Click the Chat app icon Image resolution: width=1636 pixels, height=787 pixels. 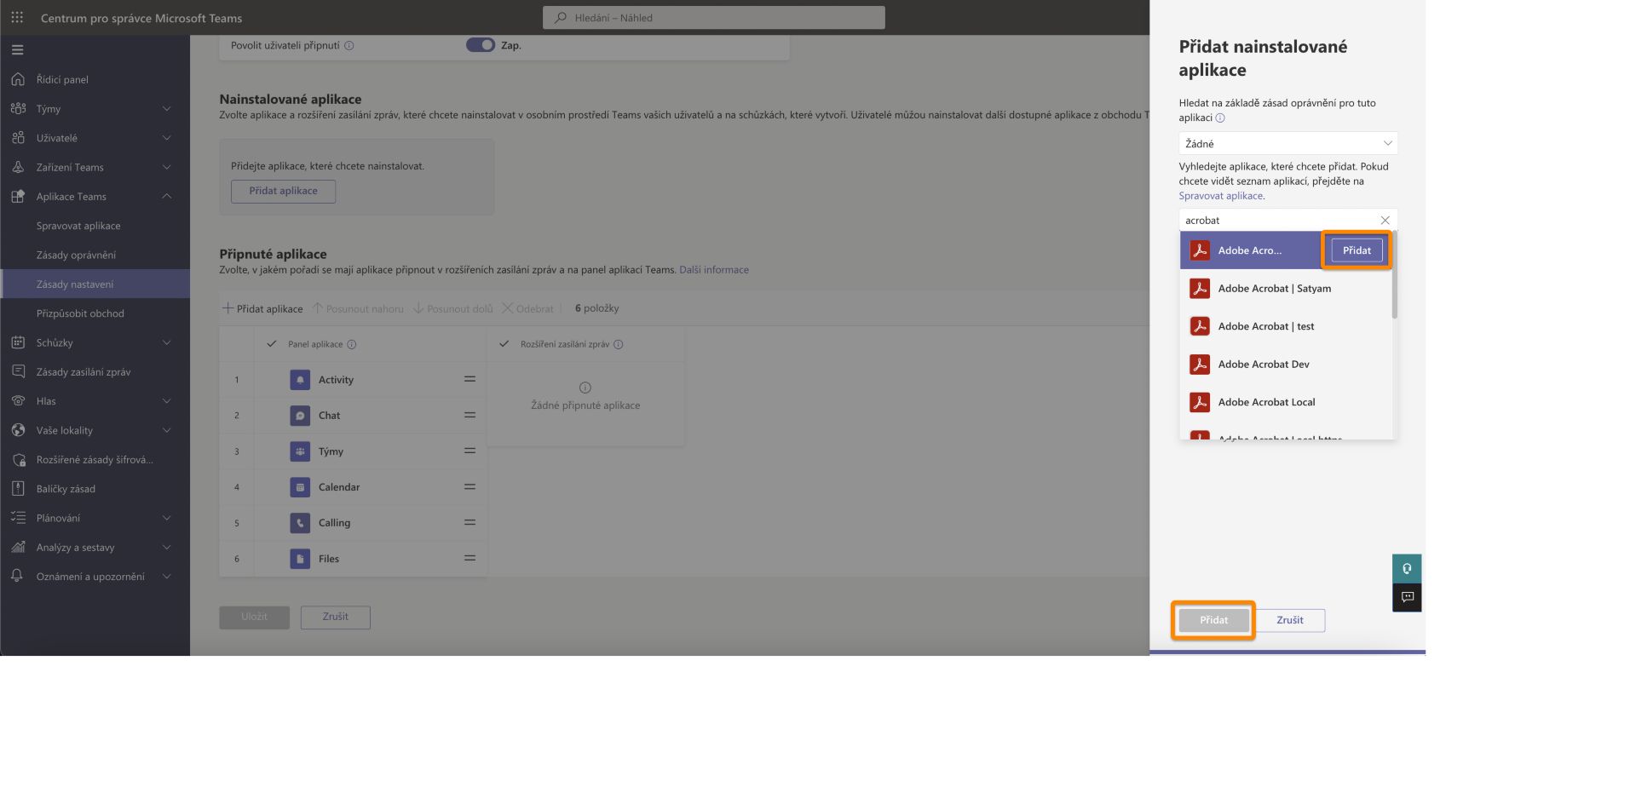(x=300, y=416)
